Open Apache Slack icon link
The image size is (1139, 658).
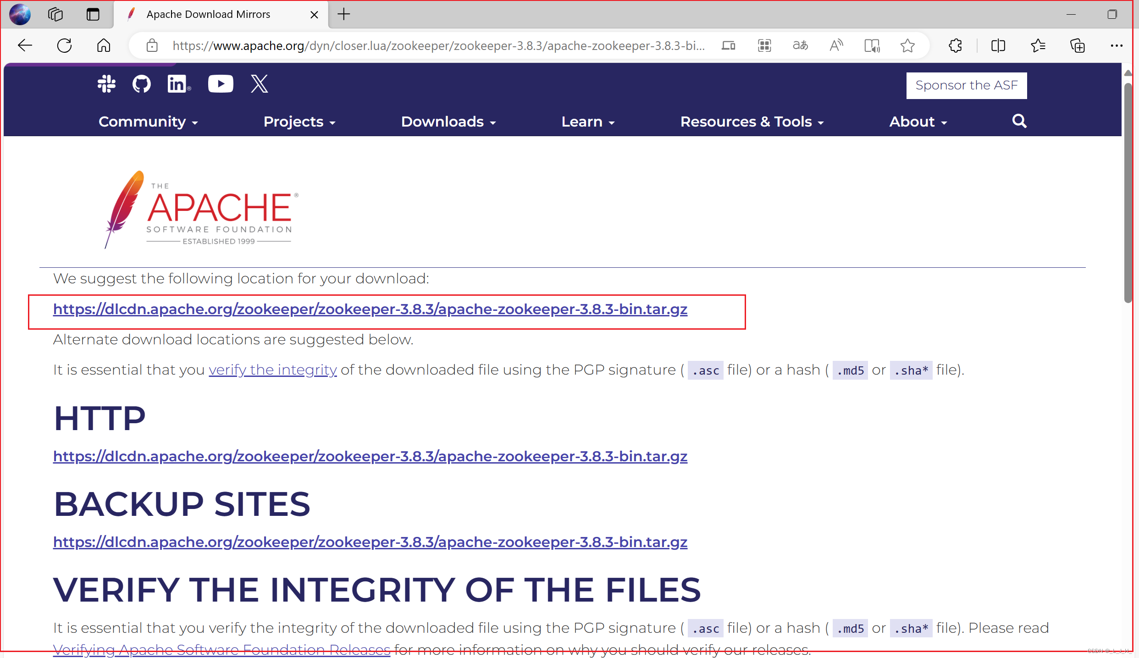point(106,84)
